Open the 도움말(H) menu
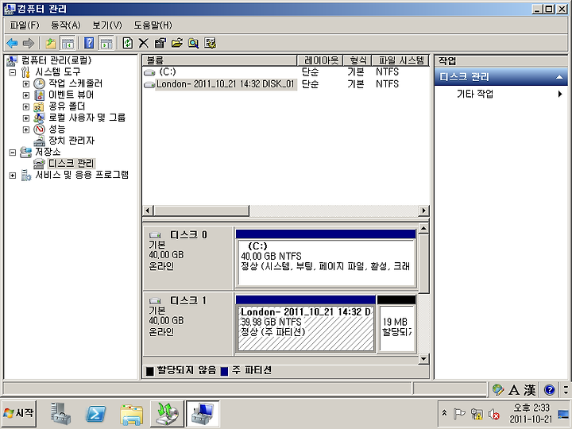 (x=153, y=25)
